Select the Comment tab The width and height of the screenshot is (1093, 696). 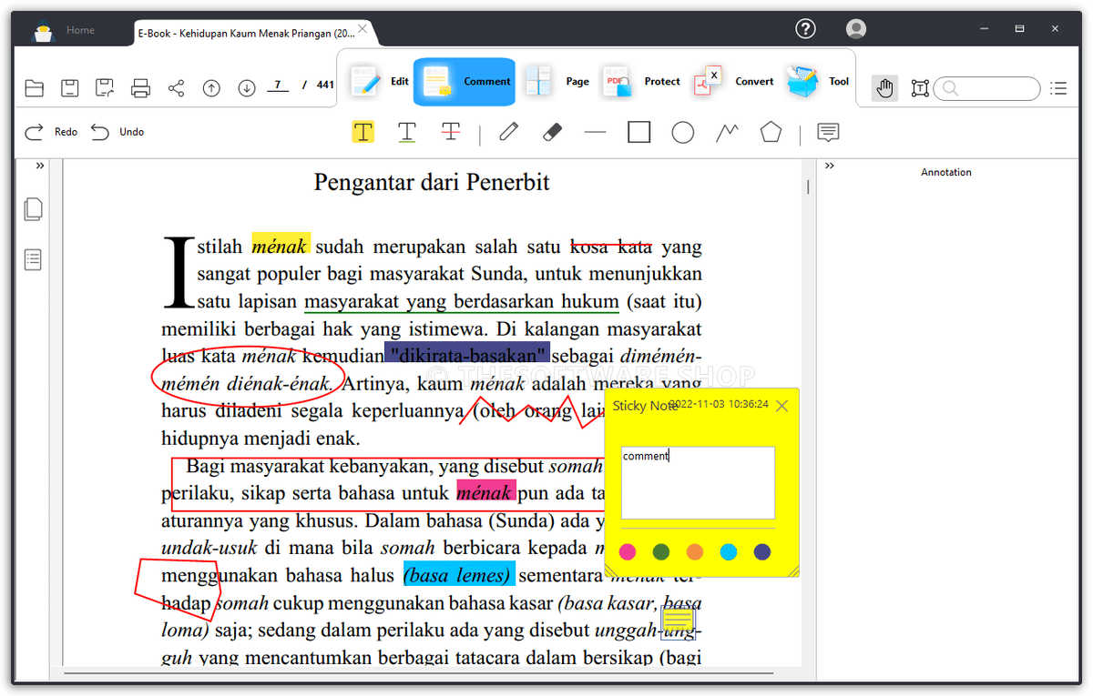click(465, 82)
